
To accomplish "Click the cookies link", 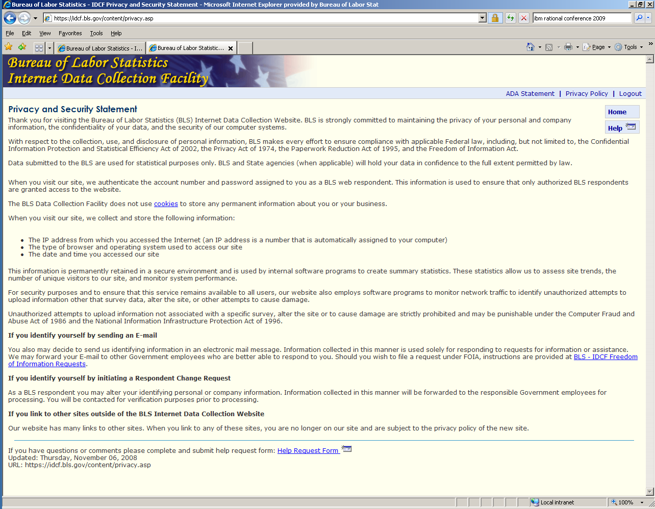I will click(166, 203).
